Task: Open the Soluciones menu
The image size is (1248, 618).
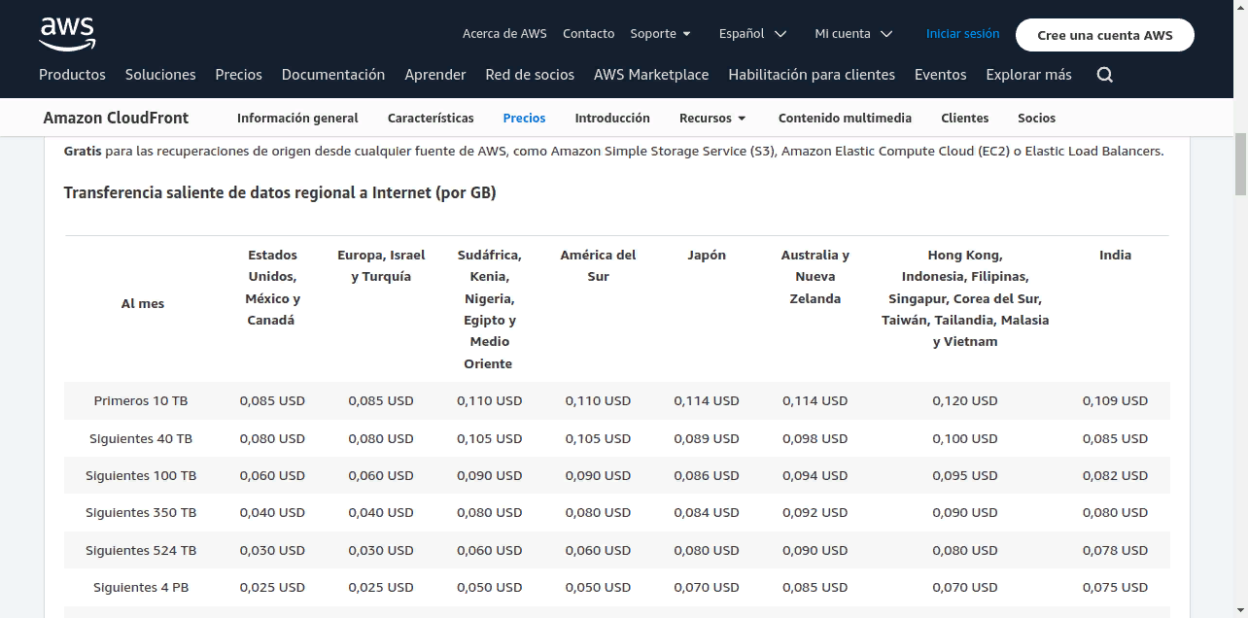Action: (x=160, y=74)
